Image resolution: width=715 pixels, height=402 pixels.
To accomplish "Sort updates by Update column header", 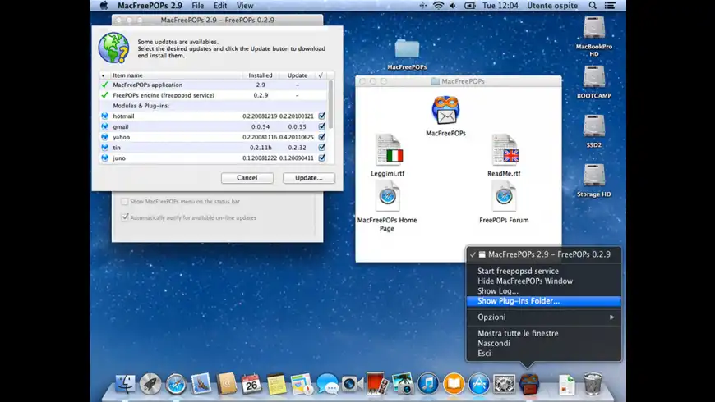I will 297,75.
